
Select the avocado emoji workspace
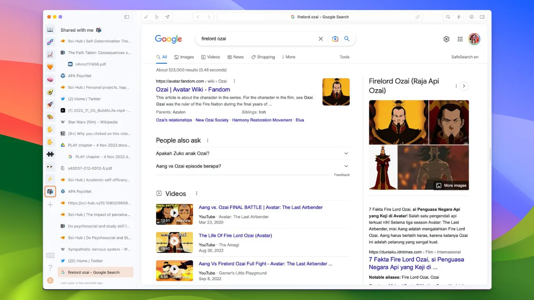(50, 92)
